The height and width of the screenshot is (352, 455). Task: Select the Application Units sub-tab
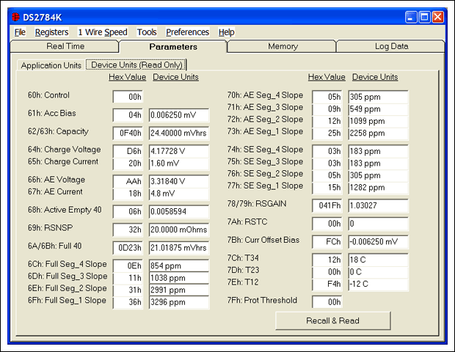pos(51,65)
